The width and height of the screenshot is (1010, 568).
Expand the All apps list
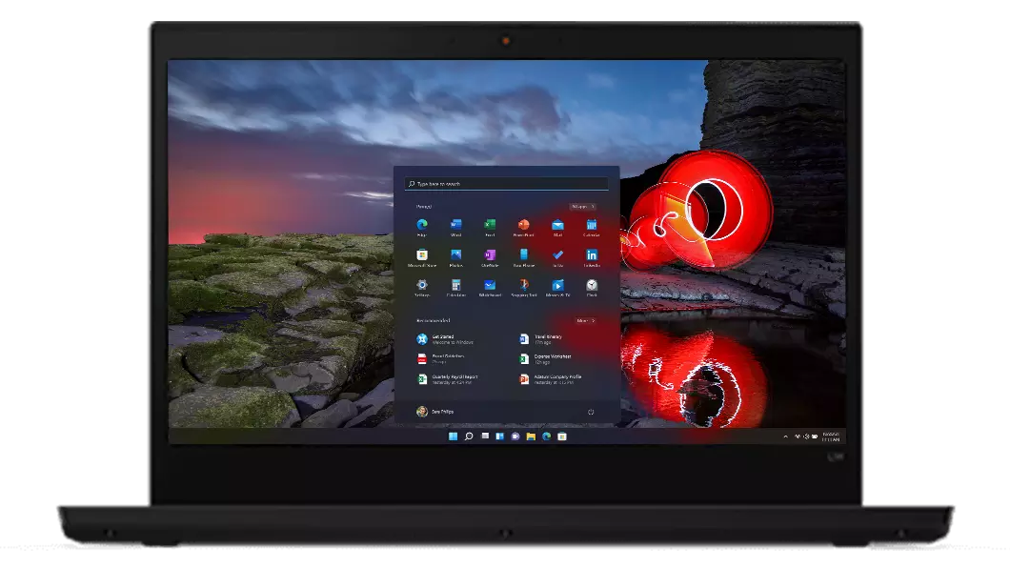click(x=583, y=207)
